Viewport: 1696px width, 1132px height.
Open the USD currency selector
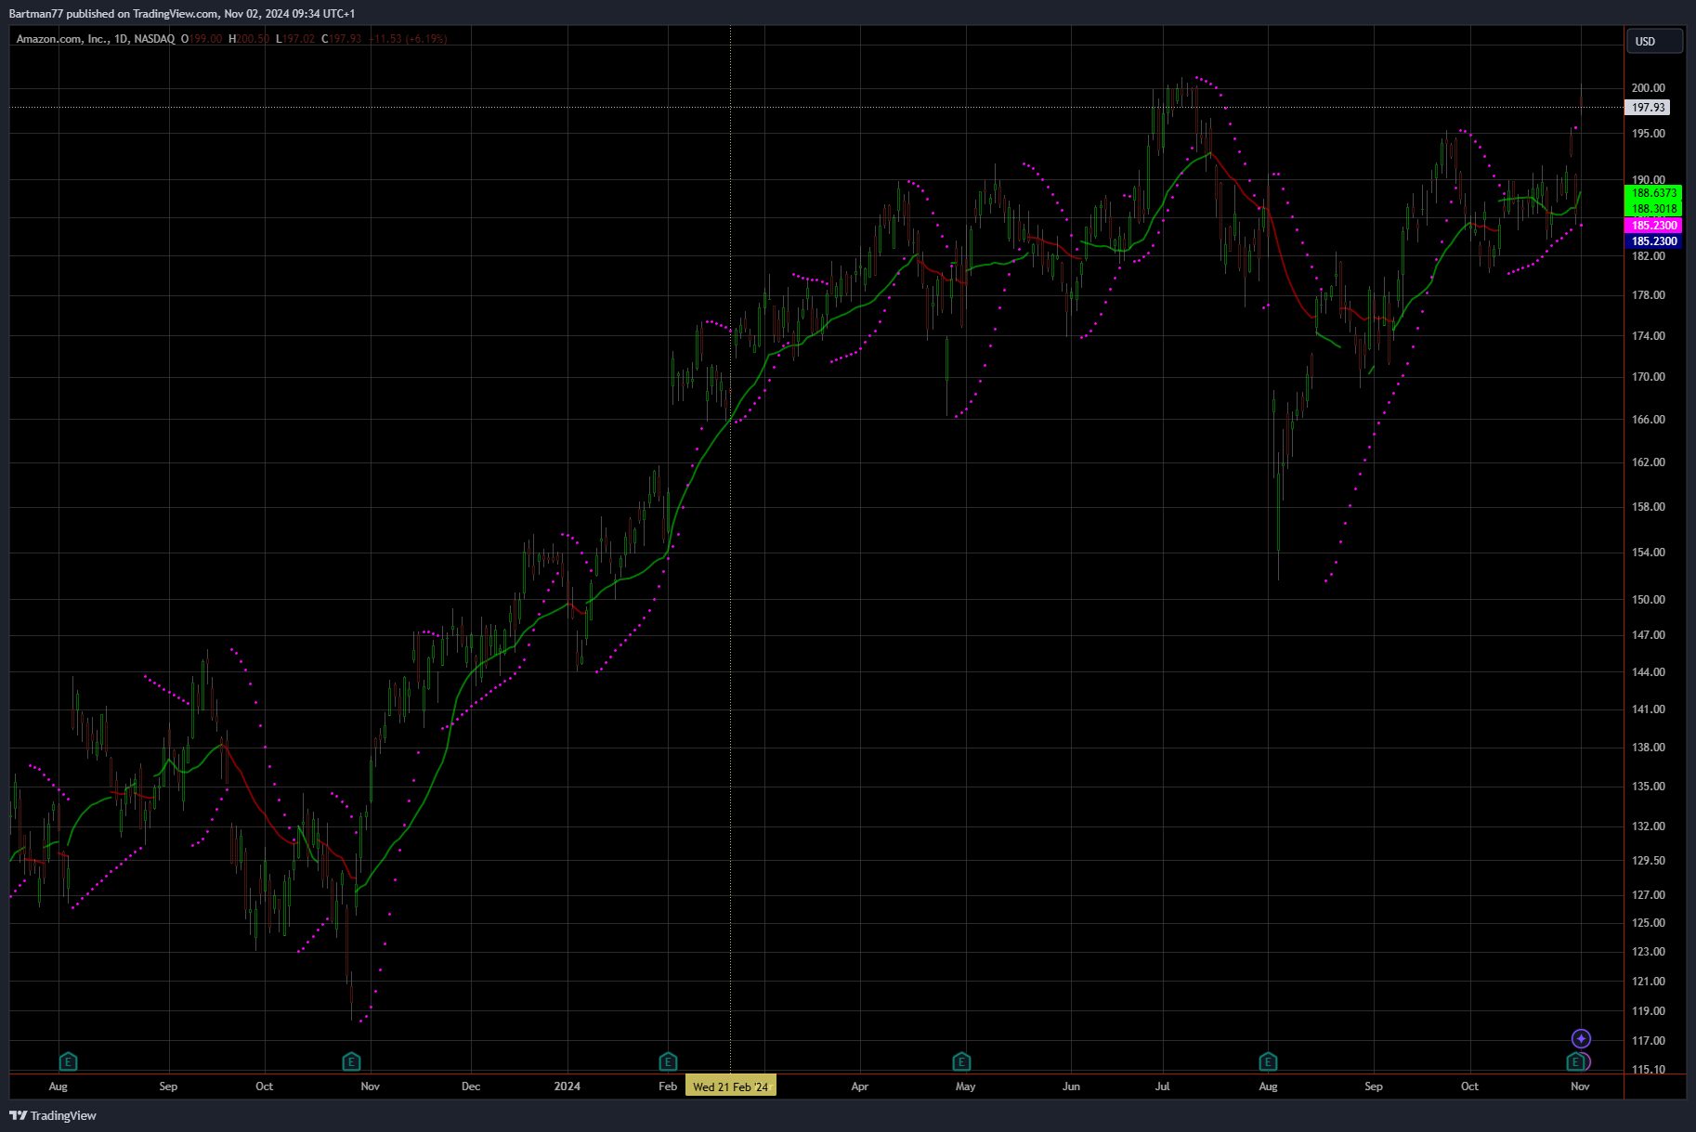(1654, 41)
